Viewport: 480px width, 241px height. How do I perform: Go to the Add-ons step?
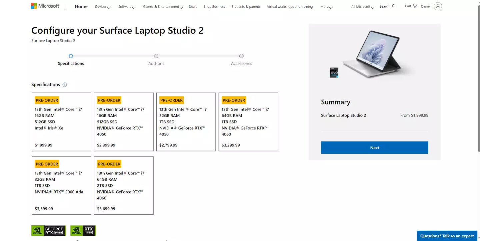click(x=156, y=60)
